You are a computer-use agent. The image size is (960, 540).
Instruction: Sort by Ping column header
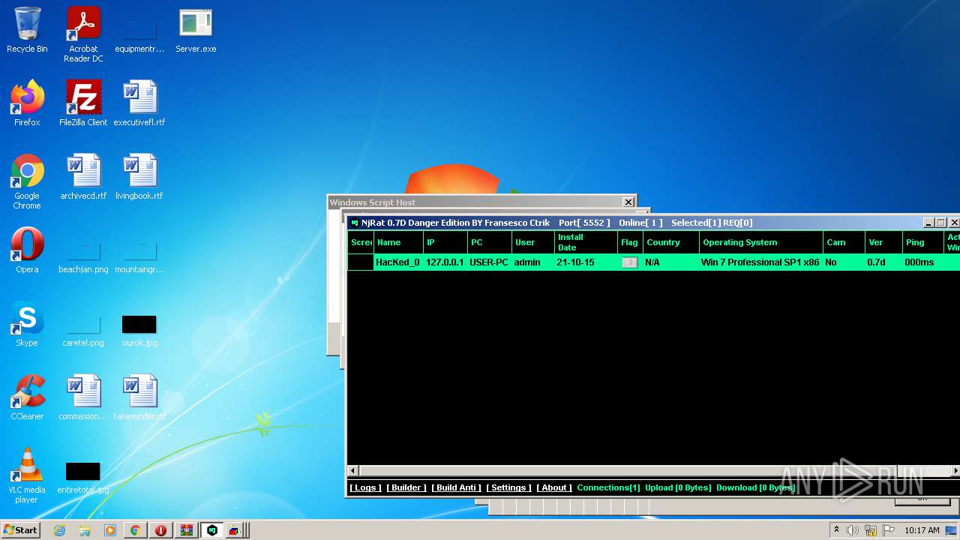(923, 242)
